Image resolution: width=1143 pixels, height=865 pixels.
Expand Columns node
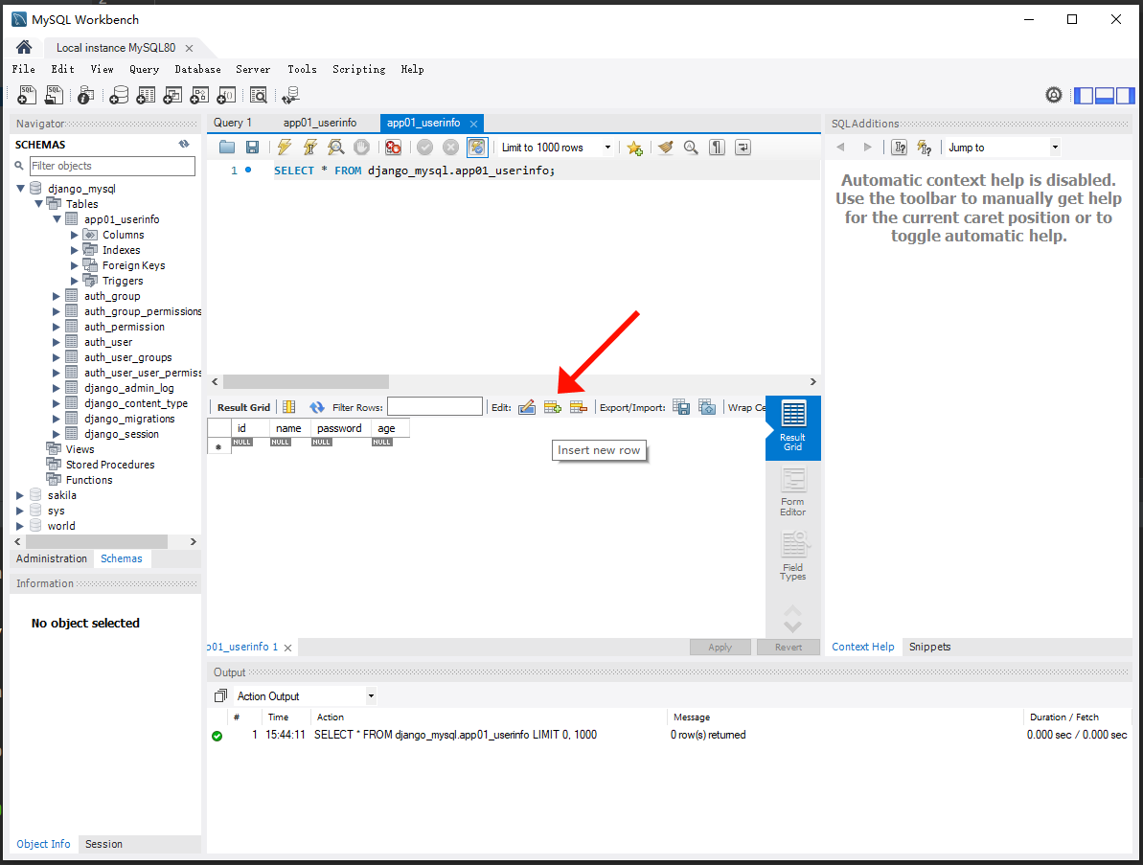tap(75, 235)
